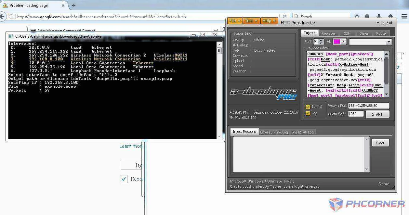Click the Donasi link

click(384, 184)
